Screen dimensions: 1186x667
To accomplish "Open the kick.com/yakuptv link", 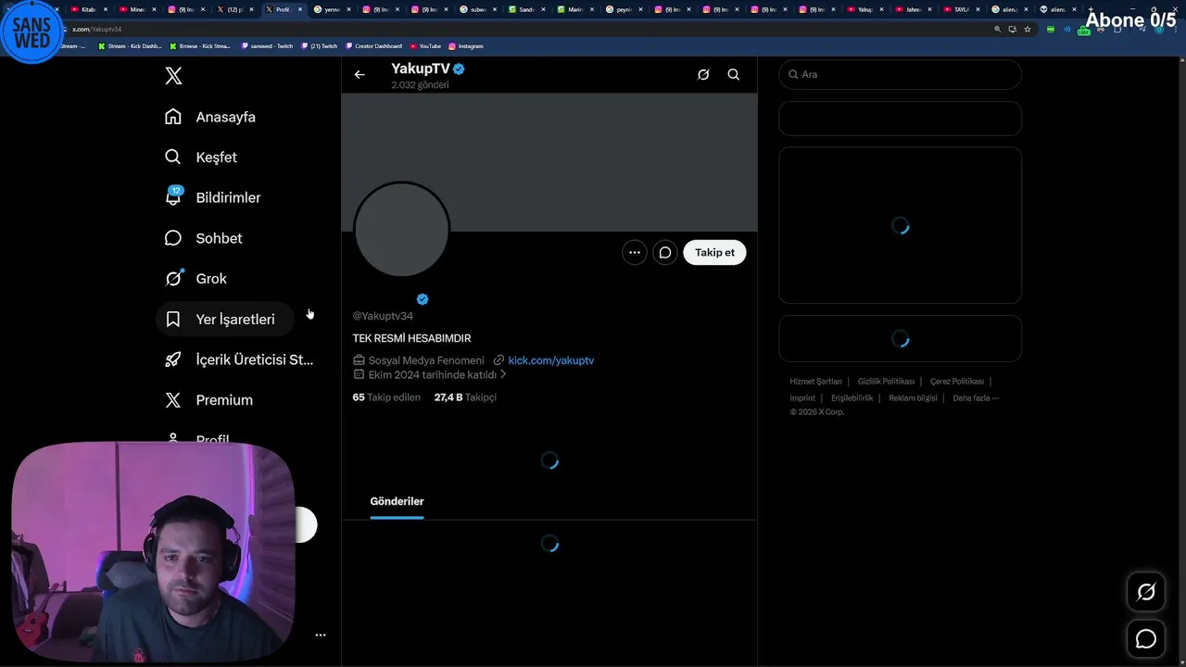I will [x=551, y=360].
